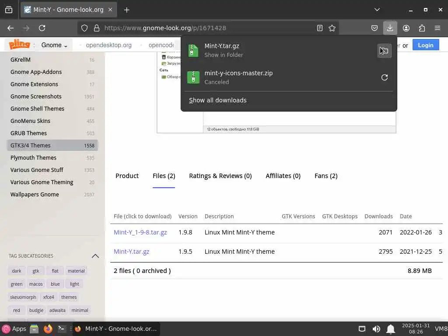This screenshot has height=336, width=448.
Task: Switch to Product tab
Action: pyautogui.click(x=127, y=176)
